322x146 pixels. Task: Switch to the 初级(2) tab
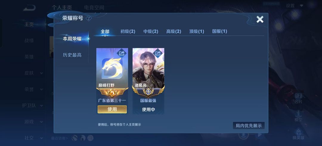(128, 32)
